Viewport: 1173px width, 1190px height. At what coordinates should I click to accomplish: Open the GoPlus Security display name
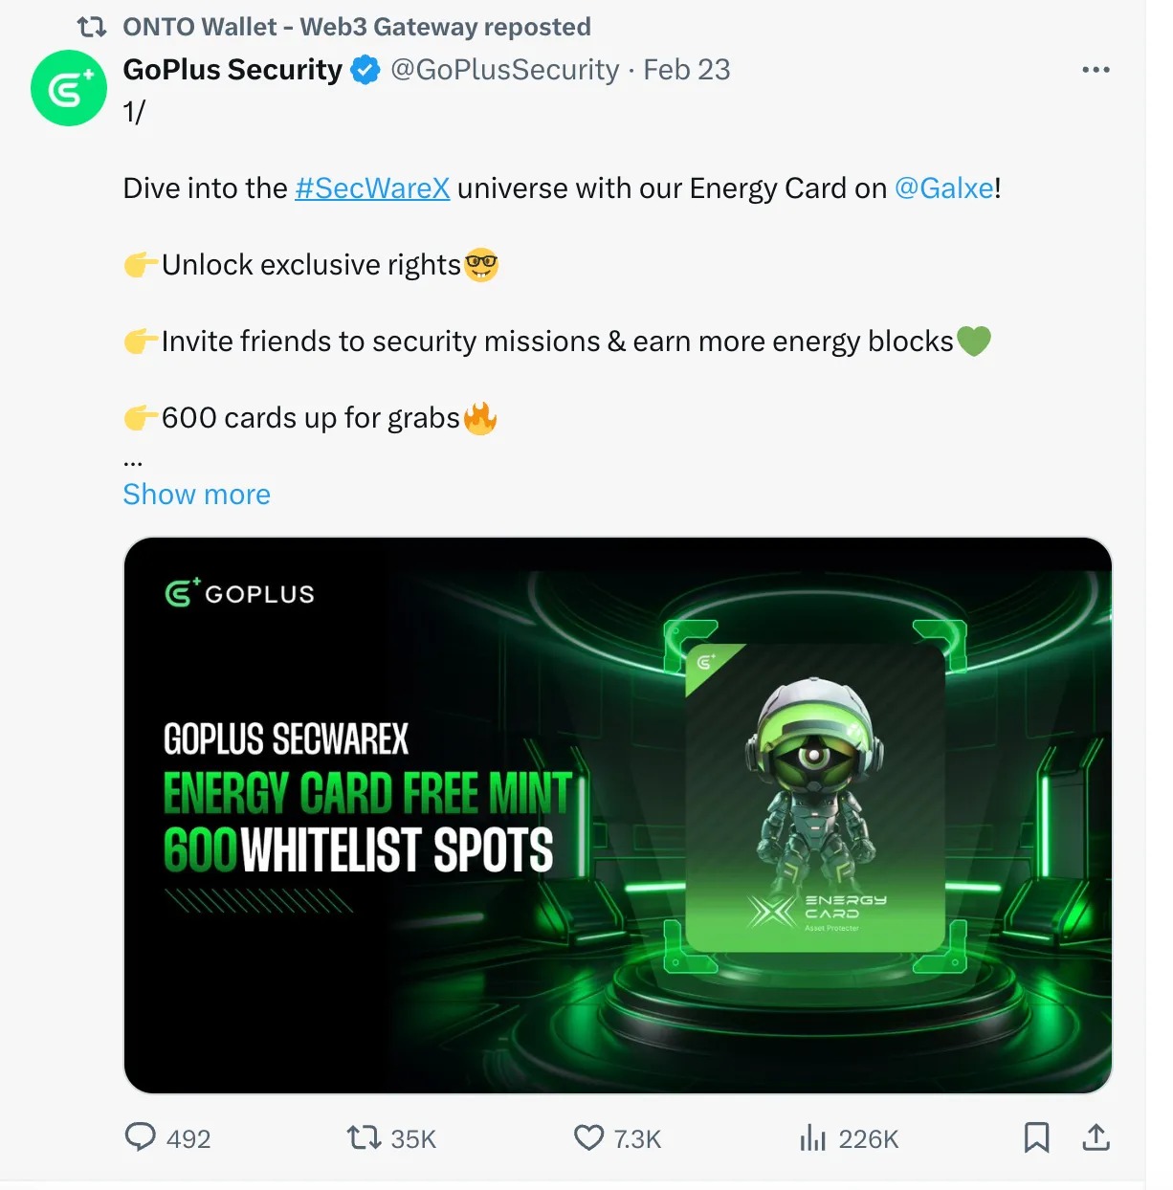232,70
